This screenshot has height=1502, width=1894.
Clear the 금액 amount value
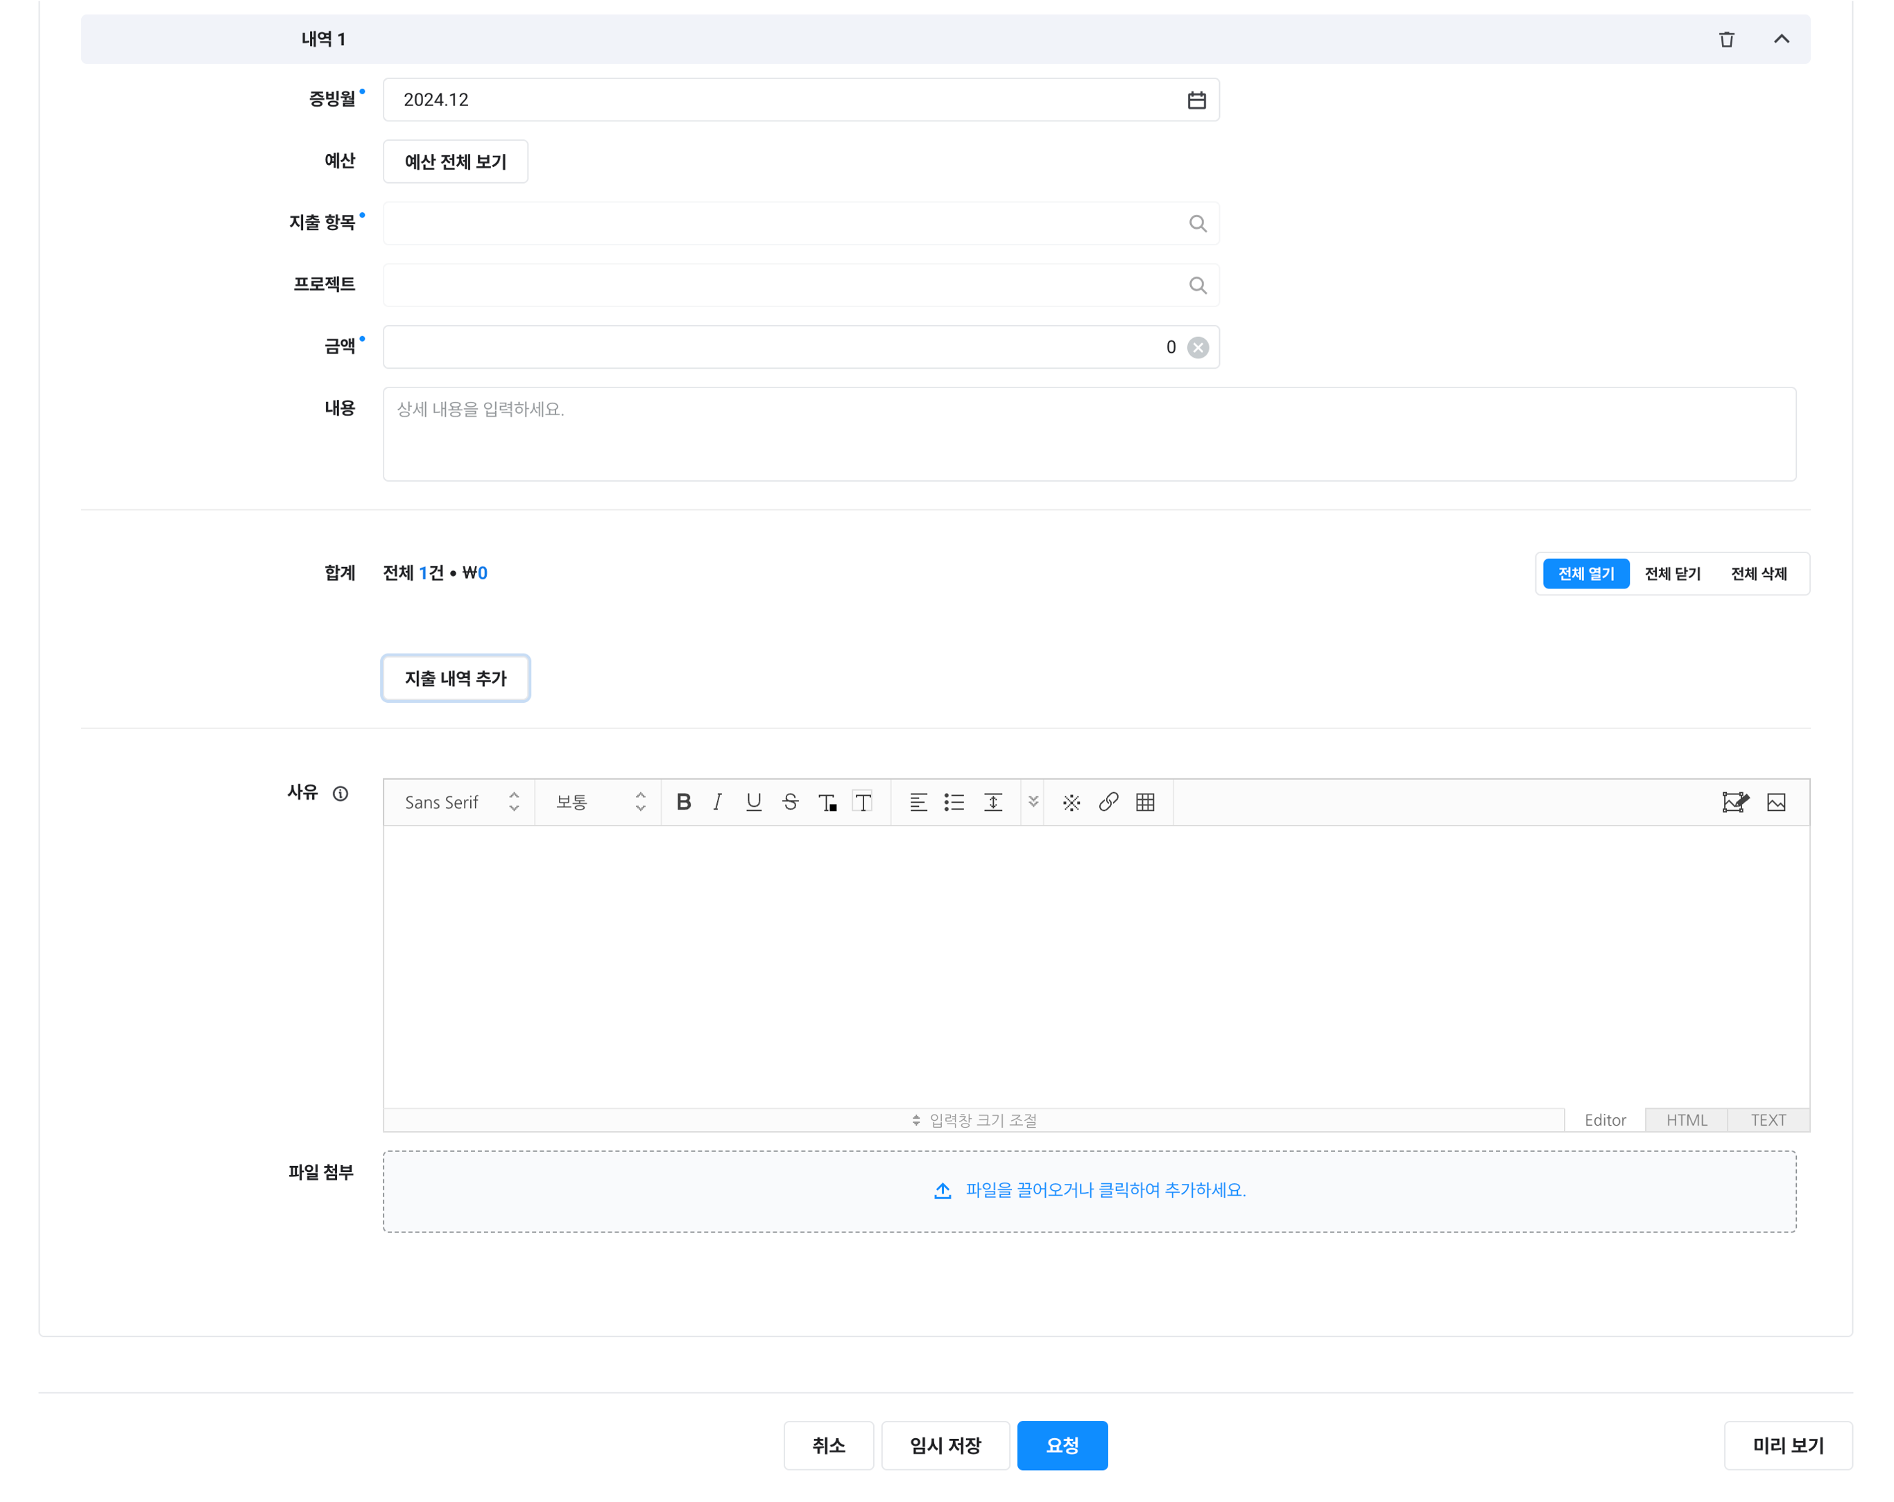(x=1198, y=348)
